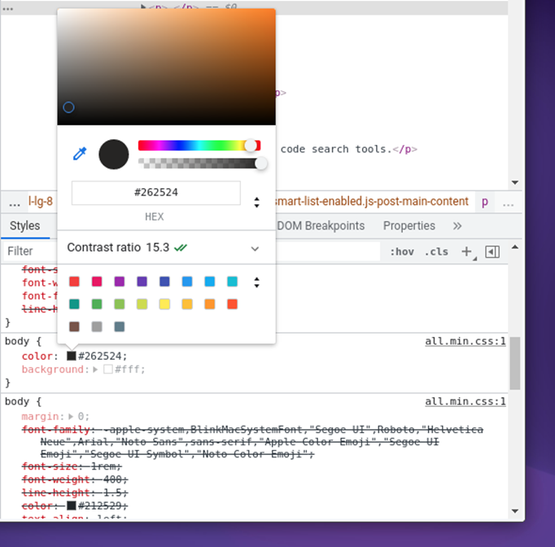555x547 pixels.
Task: Show more tabs via double chevron
Action: click(457, 225)
